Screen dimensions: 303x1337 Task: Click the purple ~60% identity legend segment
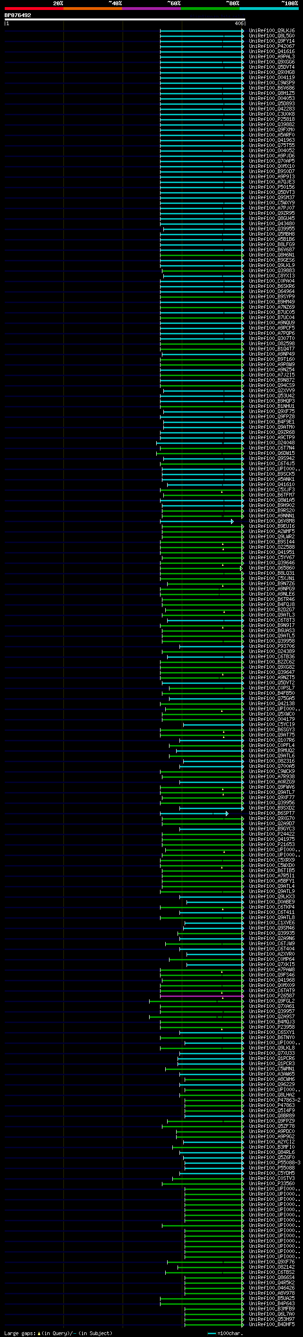(152, 9)
